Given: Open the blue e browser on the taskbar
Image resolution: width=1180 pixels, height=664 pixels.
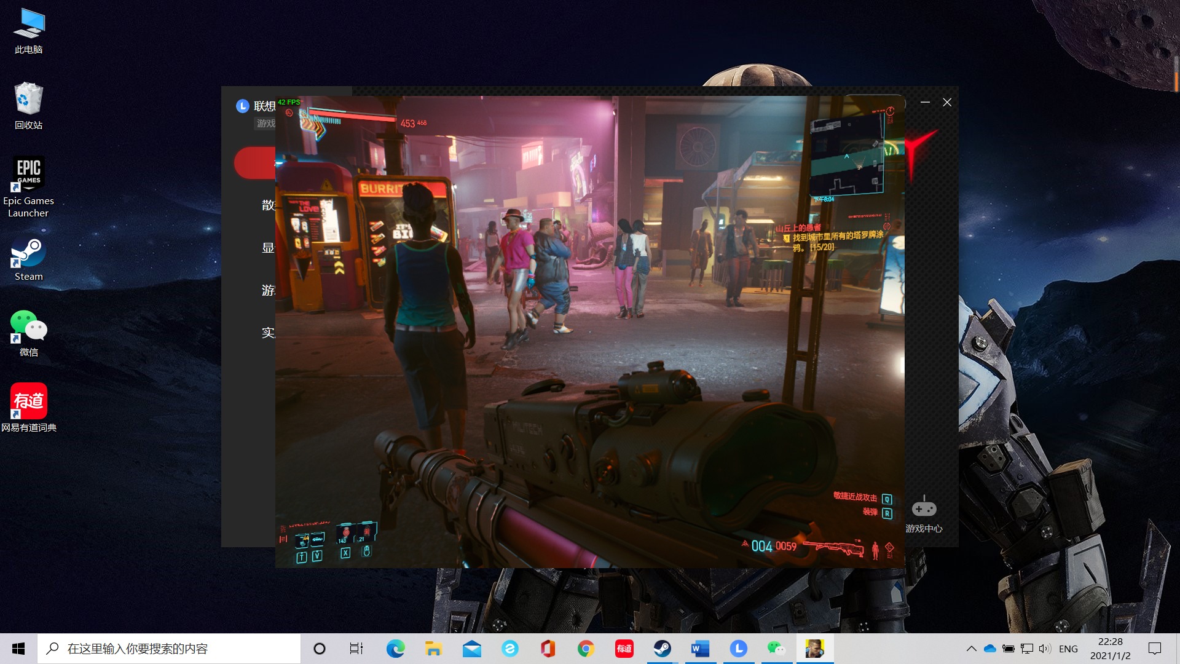Looking at the screenshot, I should pyautogui.click(x=509, y=649).
